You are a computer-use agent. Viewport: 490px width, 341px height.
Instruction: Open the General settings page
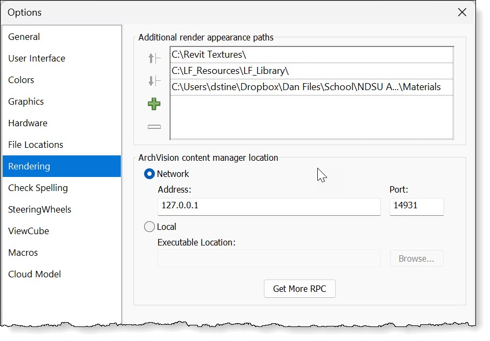pyautogui.click(x=24, y=37)
